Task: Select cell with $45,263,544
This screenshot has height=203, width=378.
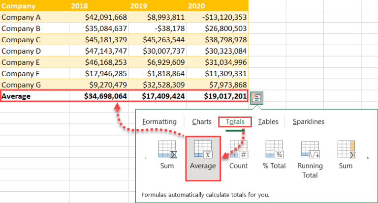Action: pyautogui.click(x=157, y=40)
